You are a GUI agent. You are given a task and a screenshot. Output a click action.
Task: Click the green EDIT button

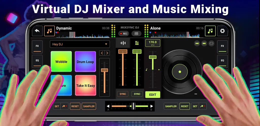point(153,94)
